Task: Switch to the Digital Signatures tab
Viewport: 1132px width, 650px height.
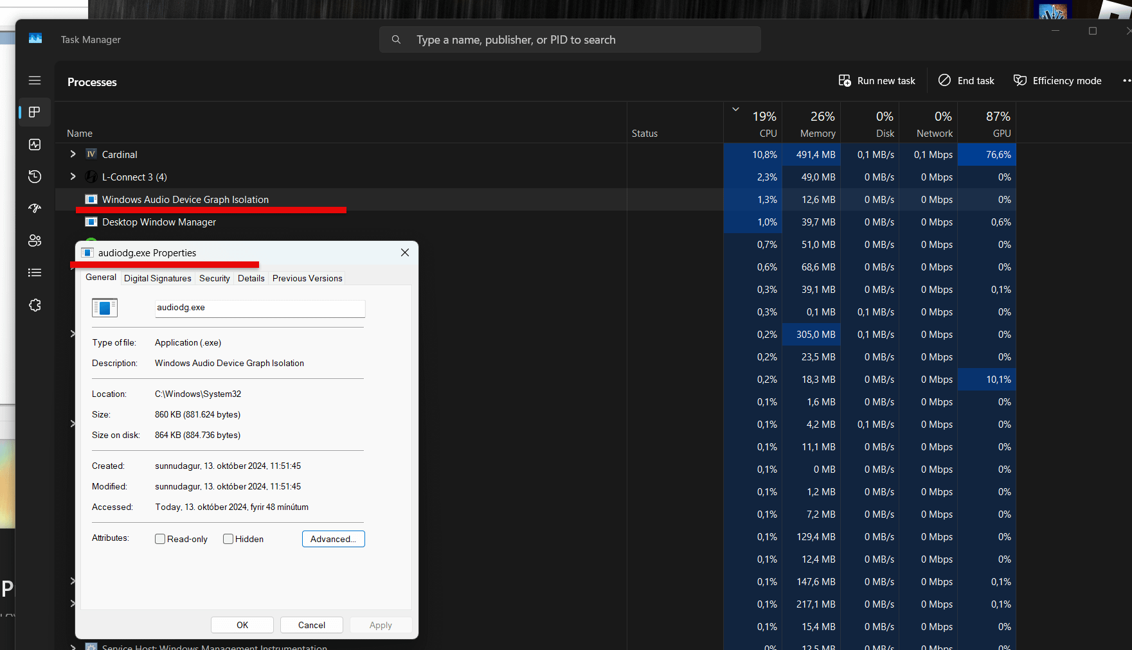Action: 157,278
